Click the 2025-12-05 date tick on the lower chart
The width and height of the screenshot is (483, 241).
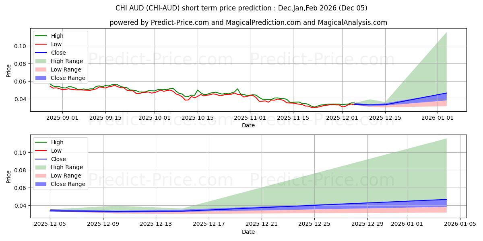[50, 224]
